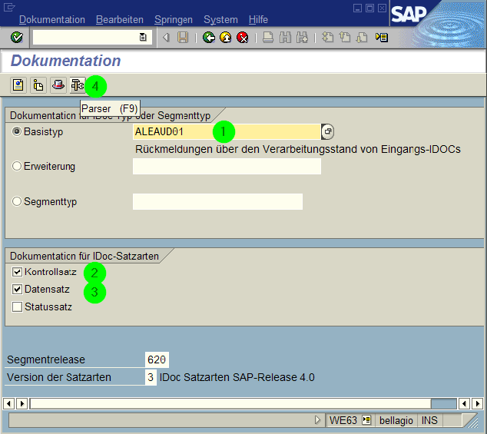Click the horizontal scrollbar thumb at bottom
The height and width of the screenshot is (434, 487).
tap(230, 403)
